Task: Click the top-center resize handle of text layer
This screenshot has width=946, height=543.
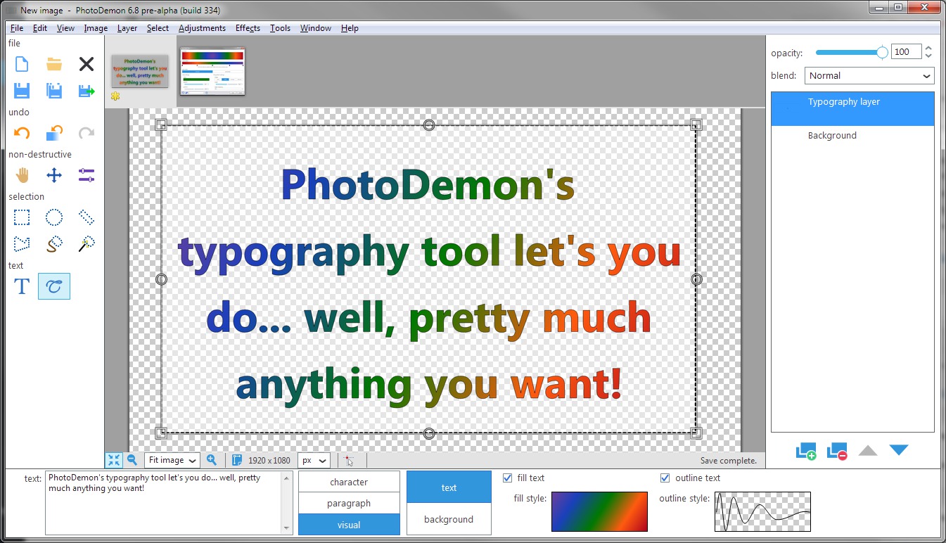Action: coord(428,125)
